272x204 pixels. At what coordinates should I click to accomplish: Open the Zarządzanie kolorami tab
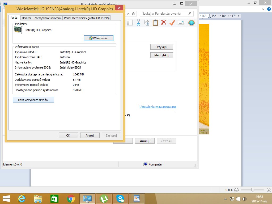coord(48,18)
